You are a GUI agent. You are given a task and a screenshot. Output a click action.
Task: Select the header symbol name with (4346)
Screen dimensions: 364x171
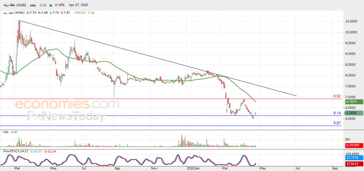(x=15, y=5)
